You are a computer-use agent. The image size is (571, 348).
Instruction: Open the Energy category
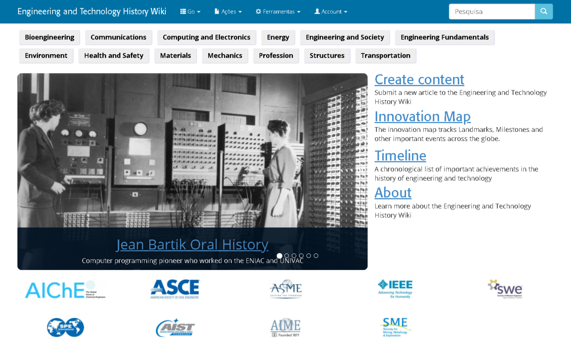pos(278,37)
